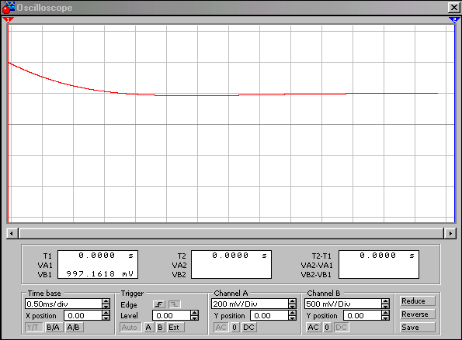Image resolution: width=462 pixels, height=340 pixels.
Task: Increase Channel A Y position
Action: tap(292, 313)
